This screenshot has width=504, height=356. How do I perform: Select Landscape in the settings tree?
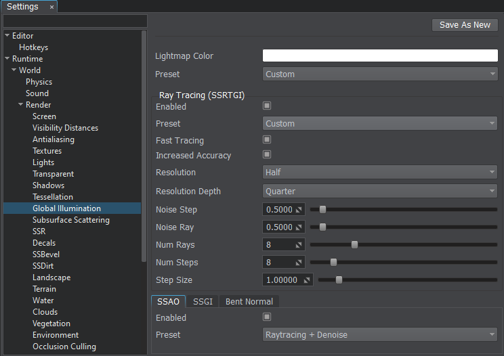click(51, 277)
